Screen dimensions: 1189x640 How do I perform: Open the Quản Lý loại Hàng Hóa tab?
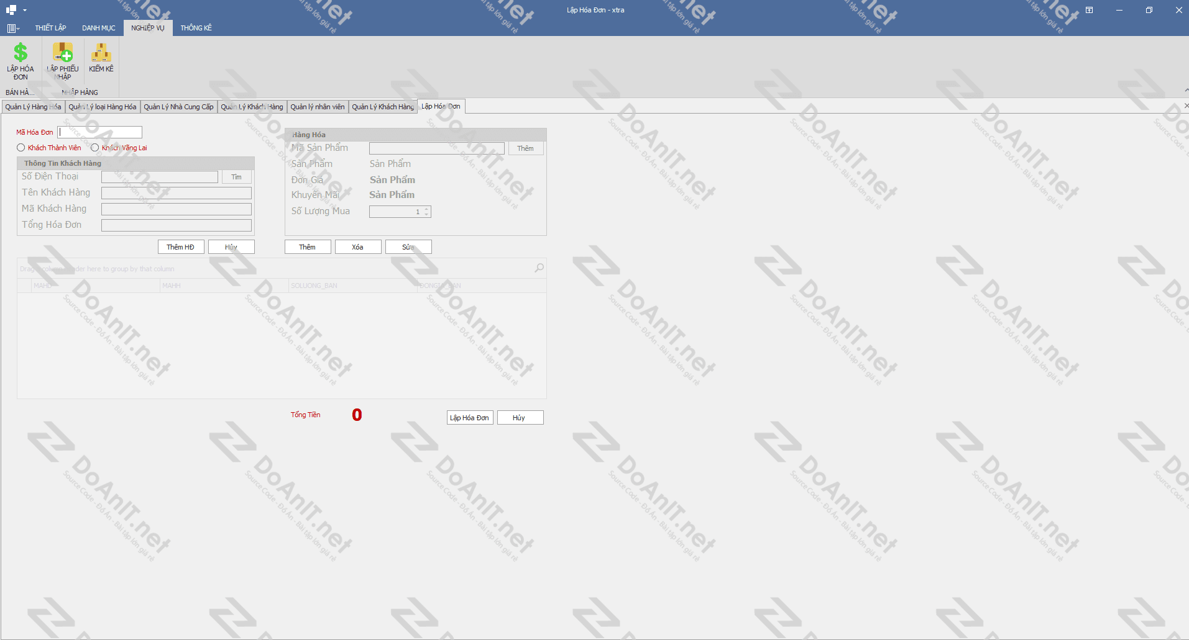(x=103, y=107)
